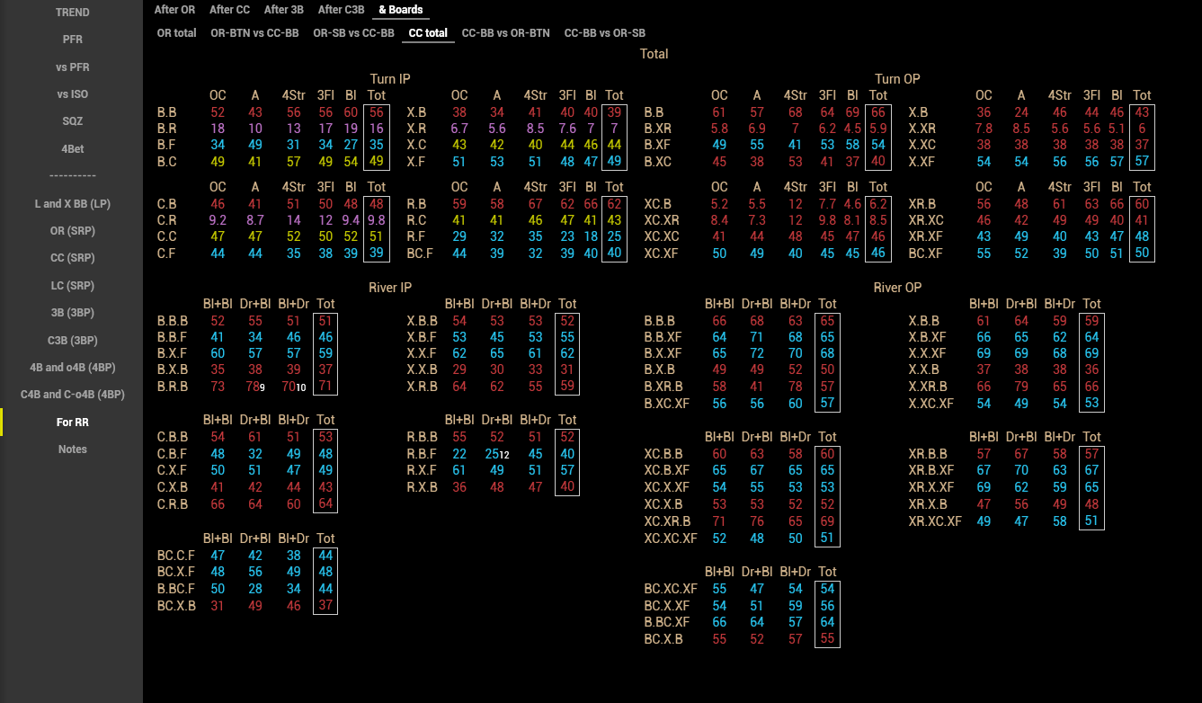Click the Total heading
The width and height of the screenshot is (1202, 703).
(x=654, y=54)
